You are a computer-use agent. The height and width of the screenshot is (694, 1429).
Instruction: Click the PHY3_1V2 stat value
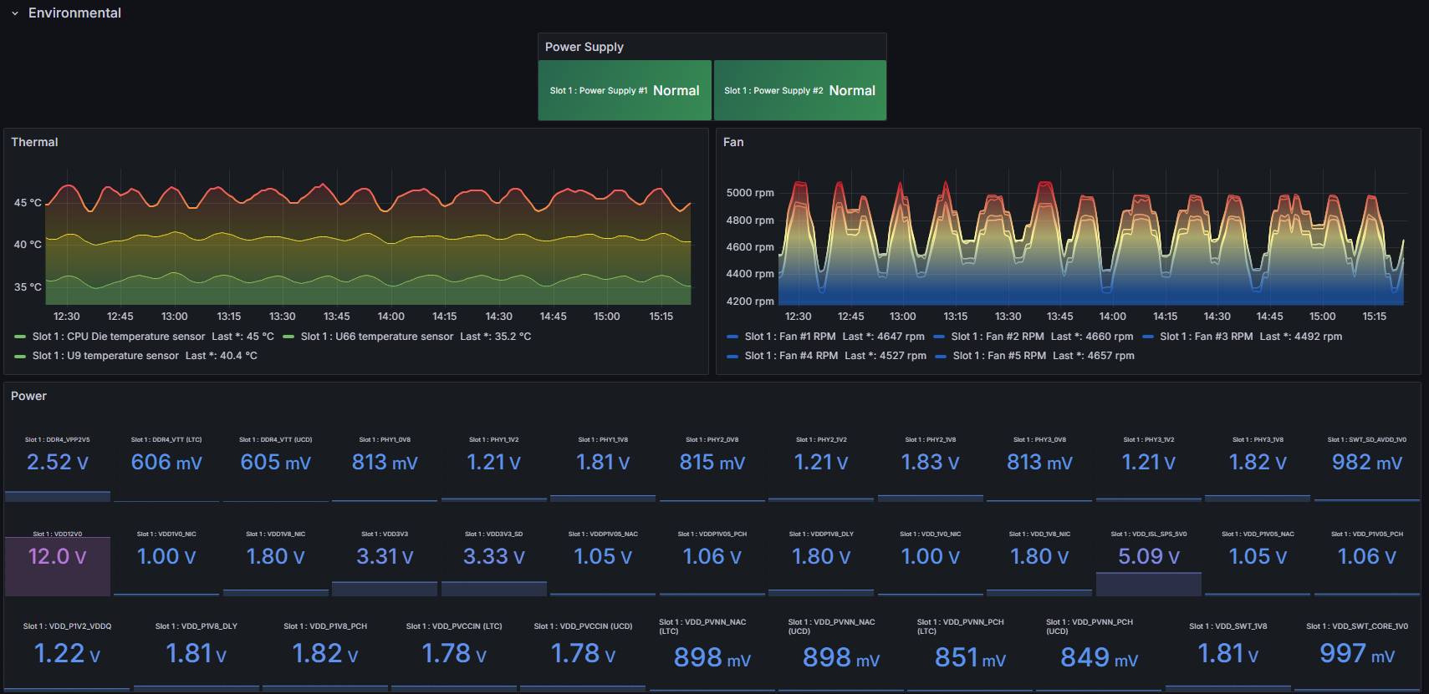pyautogui.click(x=1149, y=462)
